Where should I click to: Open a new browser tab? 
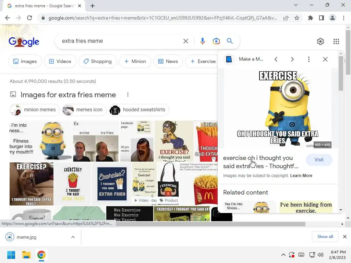click(x=93, y=6)
